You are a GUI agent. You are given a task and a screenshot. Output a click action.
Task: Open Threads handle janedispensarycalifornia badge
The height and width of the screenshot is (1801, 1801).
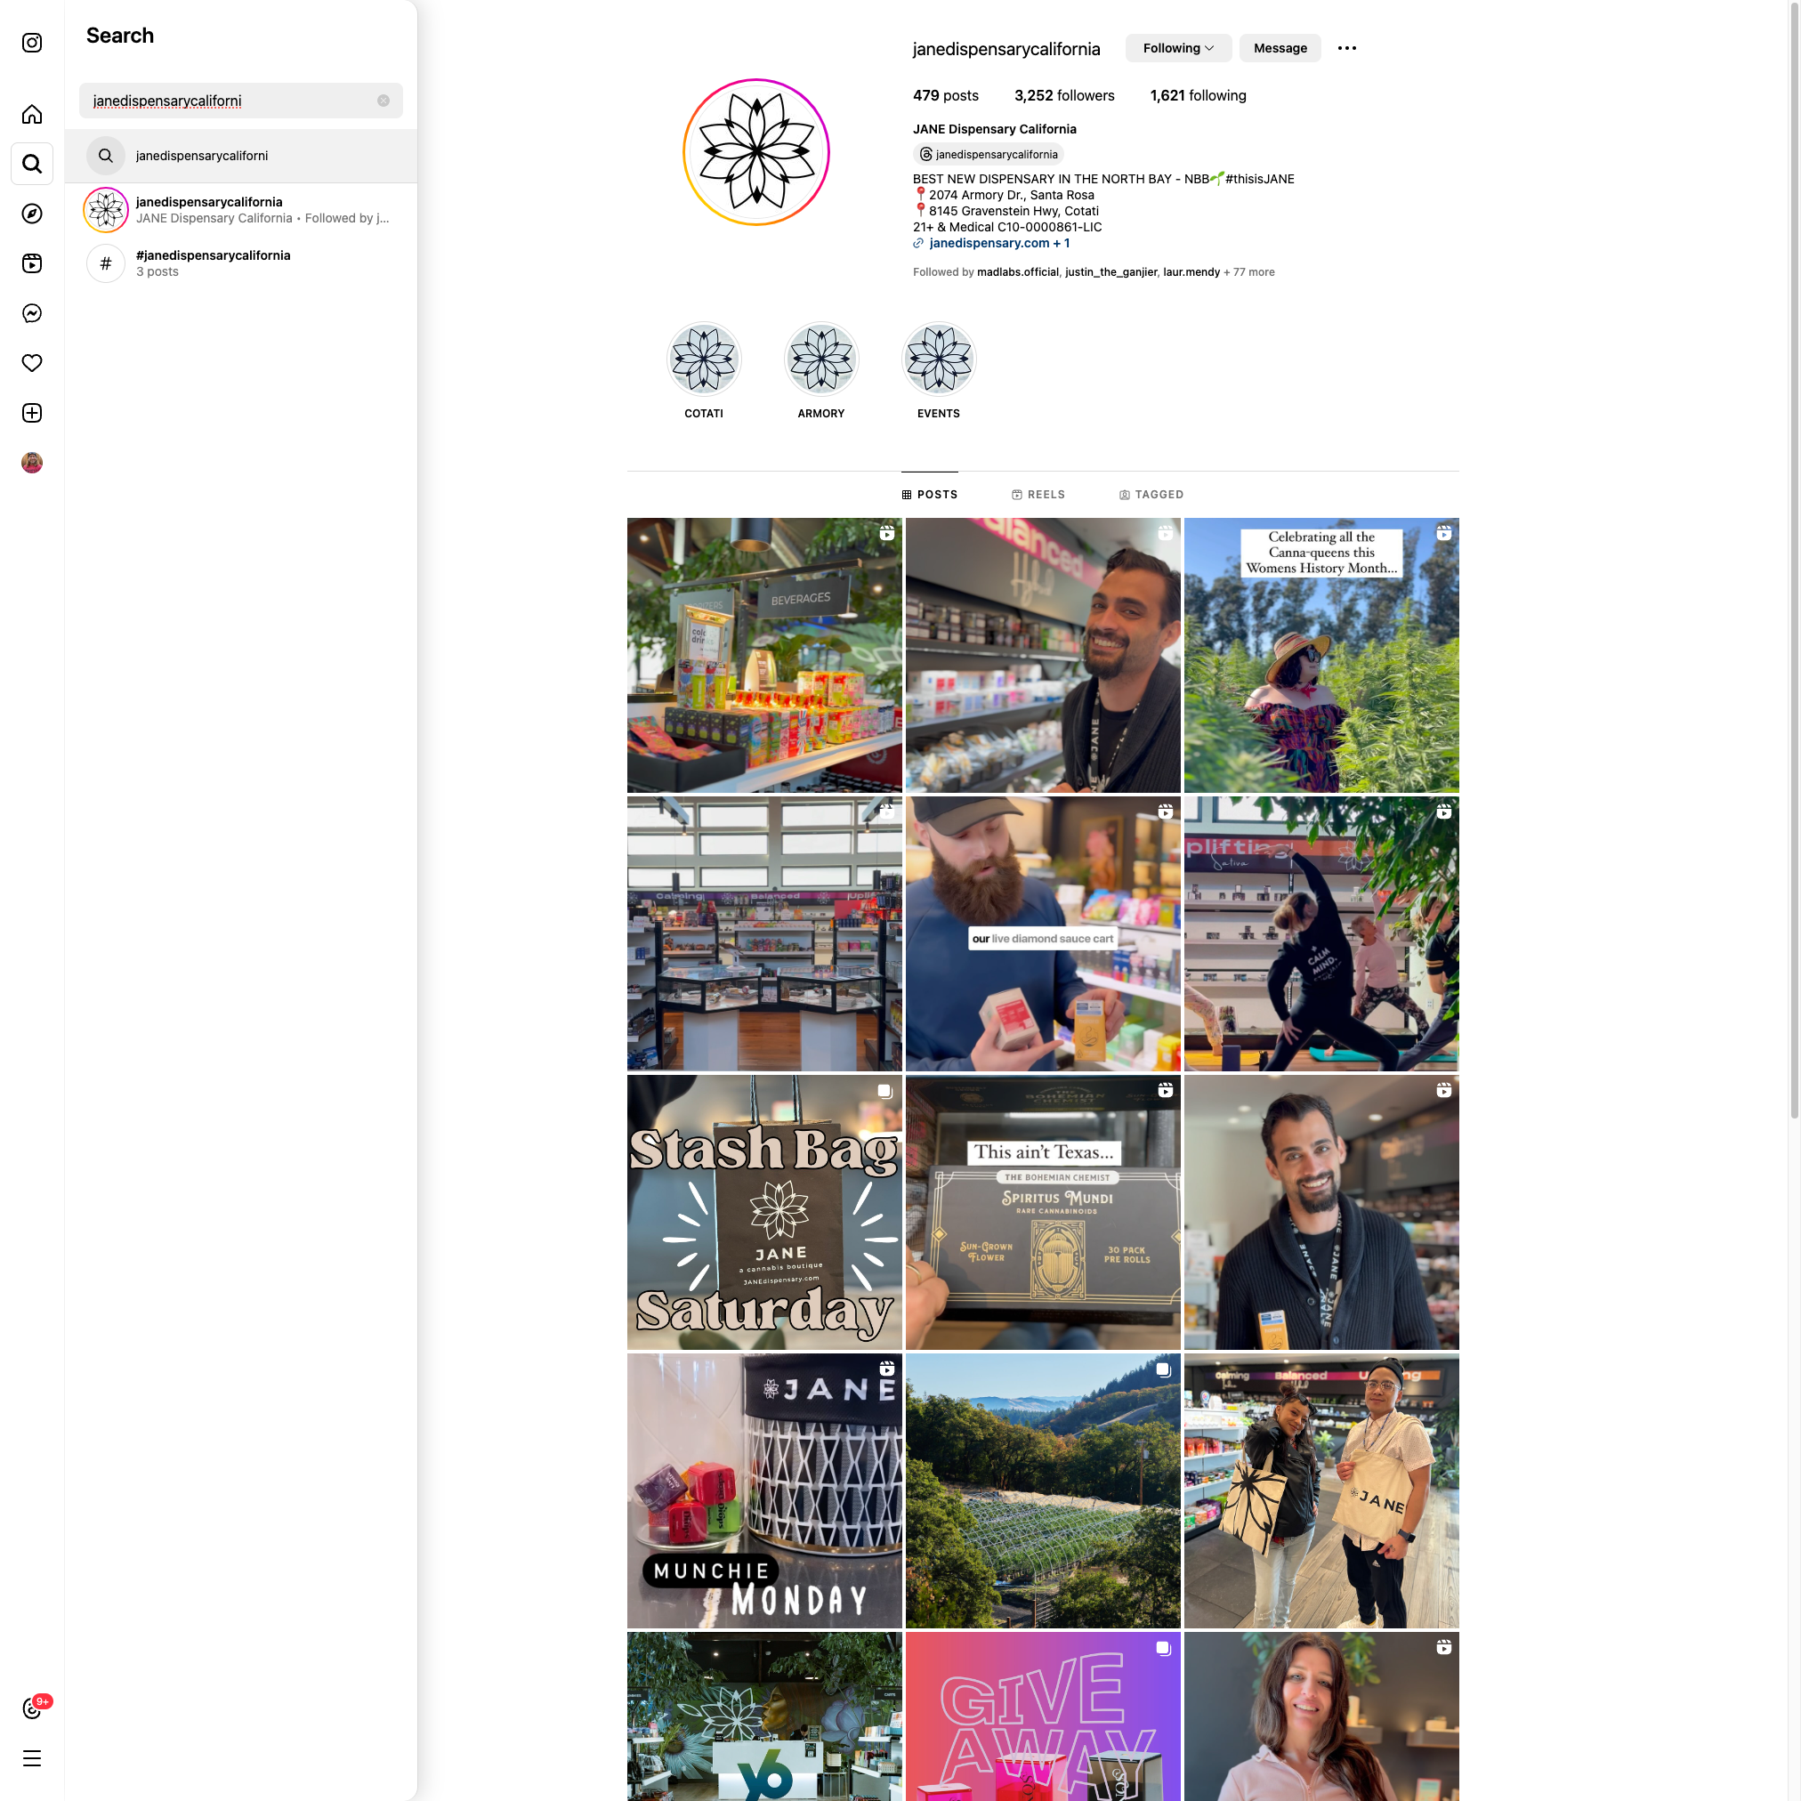[988, 154]
